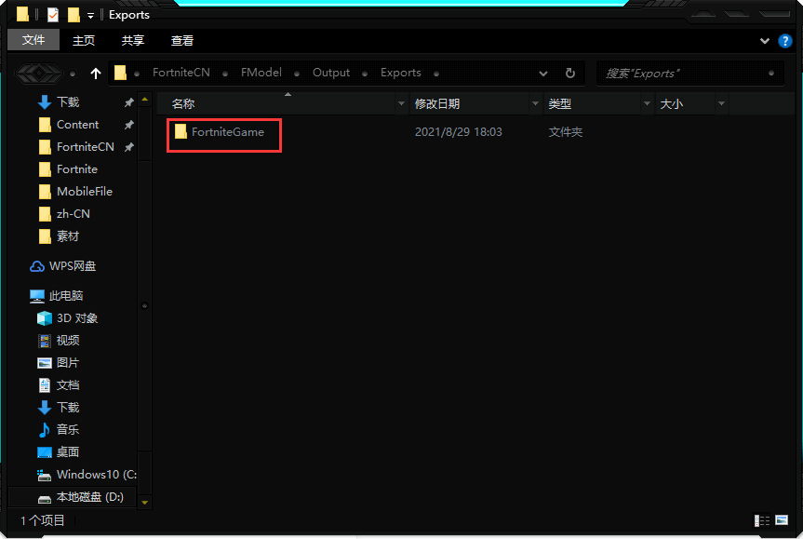The image size is (803, 539).
Task: Switch to large icons view layout
Action: 782,520
